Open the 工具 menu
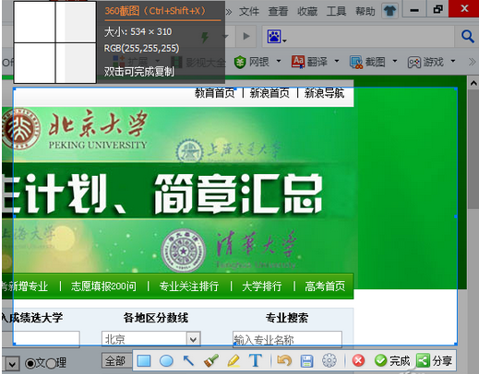This screenshot has height=374, width=479. pyautogui.click(x=336, y=11)
